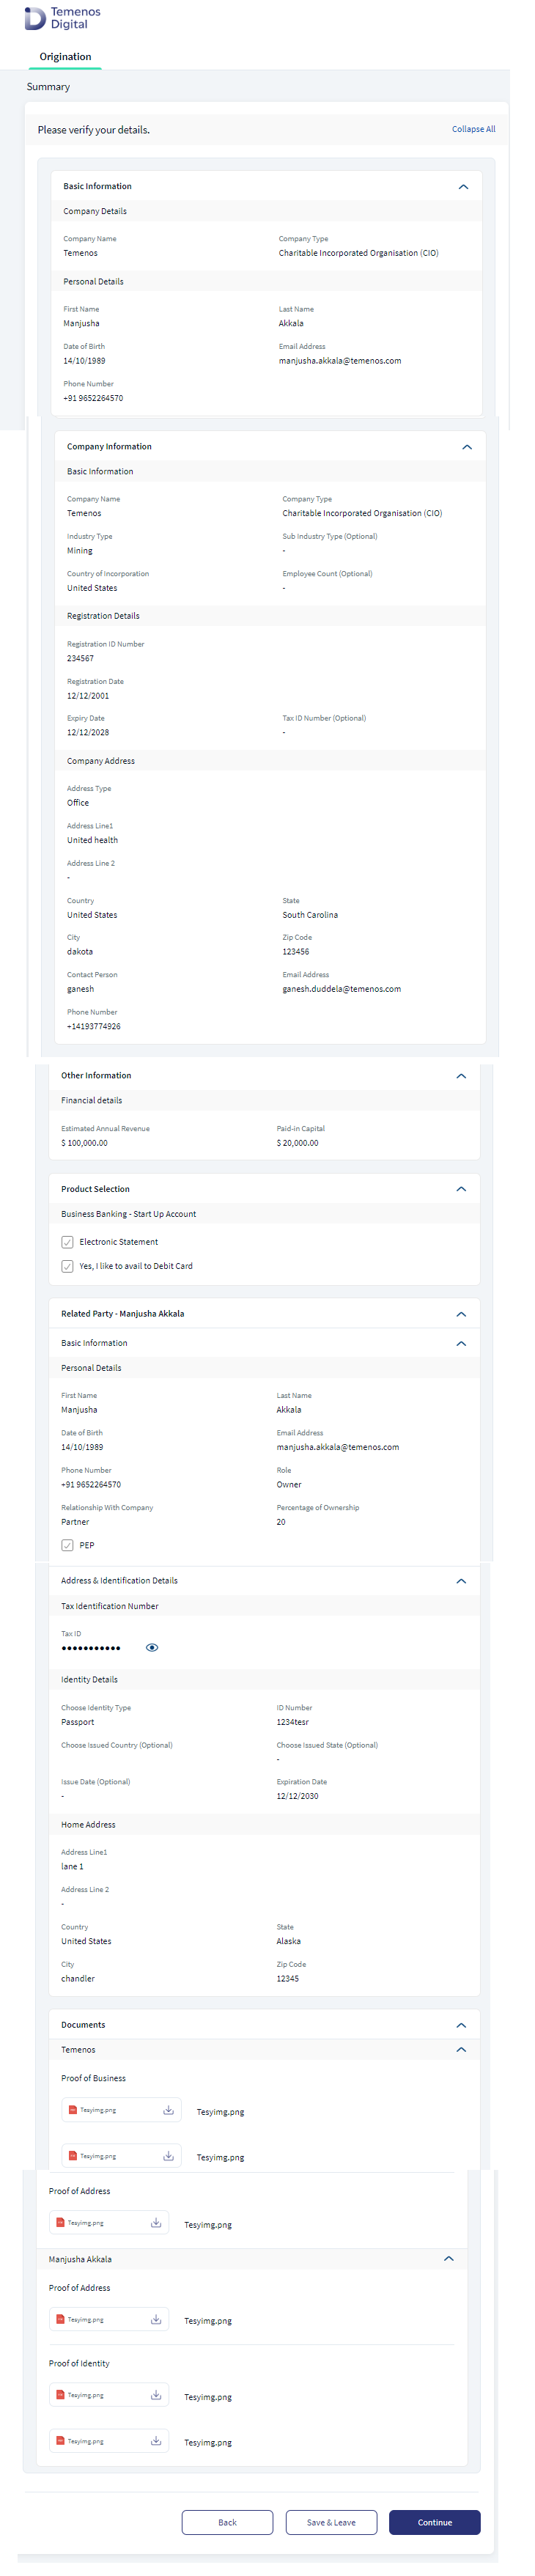Viewport: 535px width, 2576px height.
Task: Collapse the Company Information section
Action: click(466, 447)
